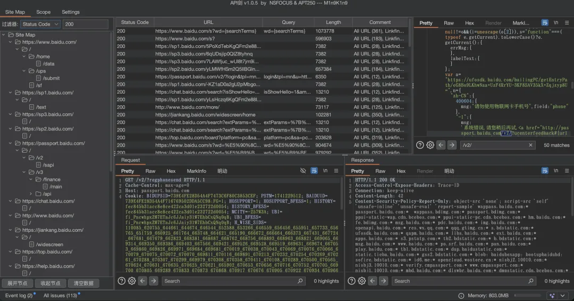574x301 pixels.
Task: Collapse the /finance folder node
Action: pyautogui.click(x=31, y=179)
